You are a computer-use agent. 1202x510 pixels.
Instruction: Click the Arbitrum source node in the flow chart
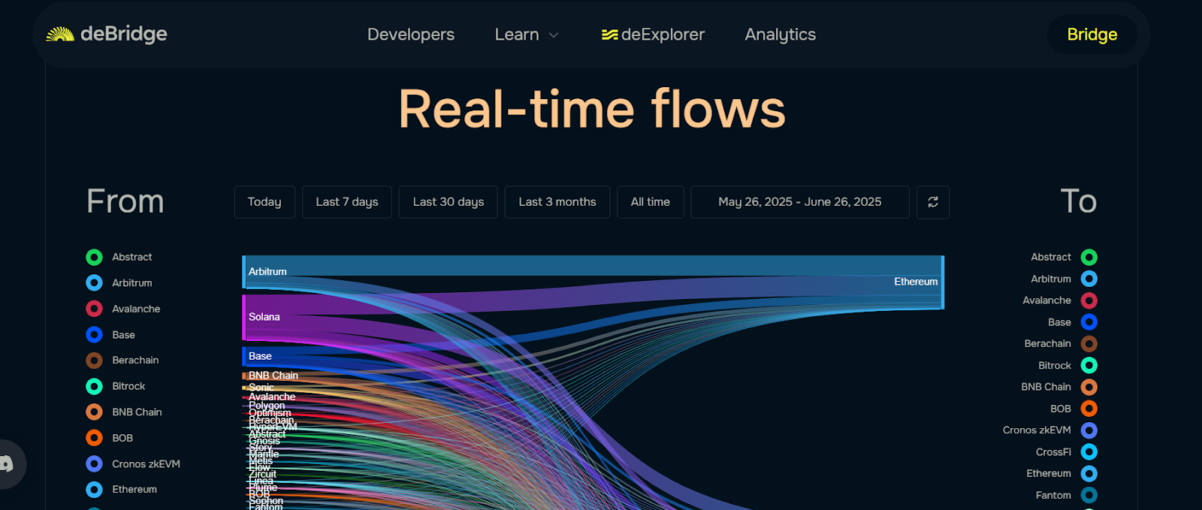click(244, 272)
